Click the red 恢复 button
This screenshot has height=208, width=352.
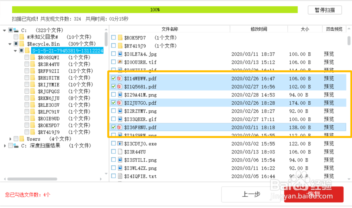[x=314, y=194]
